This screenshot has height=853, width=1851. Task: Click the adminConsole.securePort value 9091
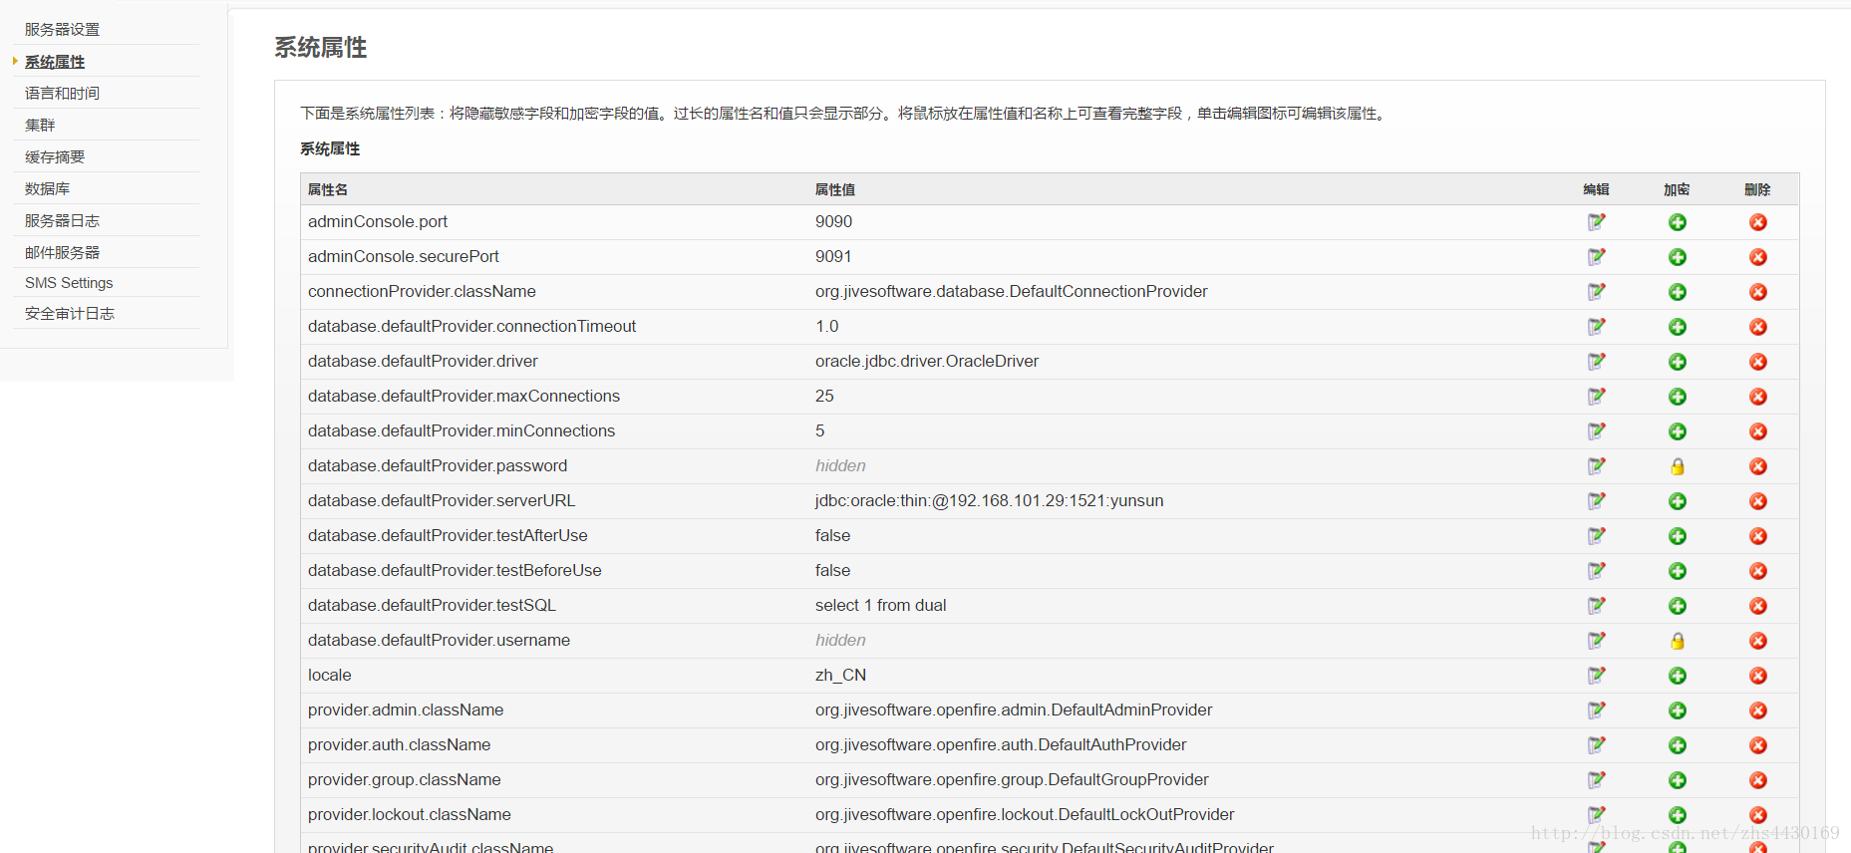click(x=833, y=257)
